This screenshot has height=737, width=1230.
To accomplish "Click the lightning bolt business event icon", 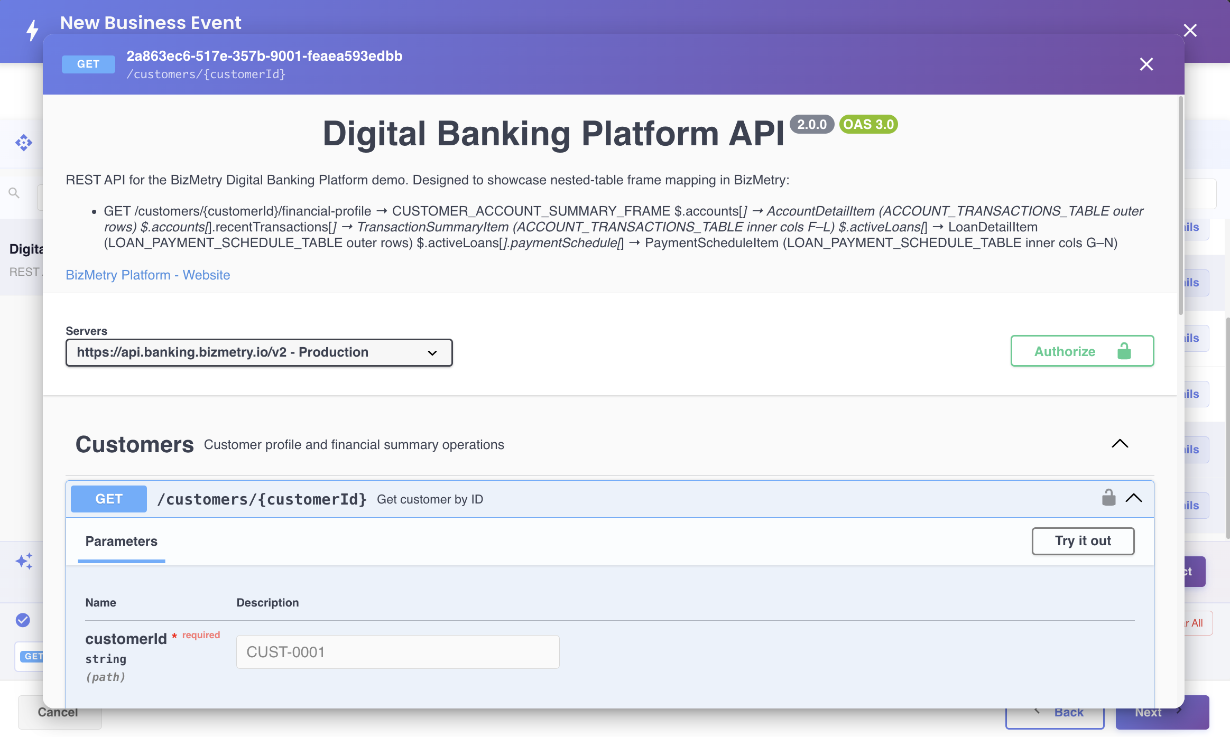I will [x=32, y=30].
